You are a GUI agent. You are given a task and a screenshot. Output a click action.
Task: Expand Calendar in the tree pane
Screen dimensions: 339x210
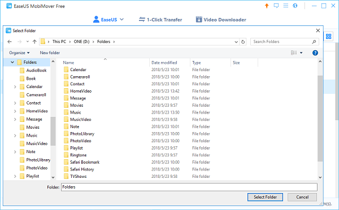click(x=15, y=87)
